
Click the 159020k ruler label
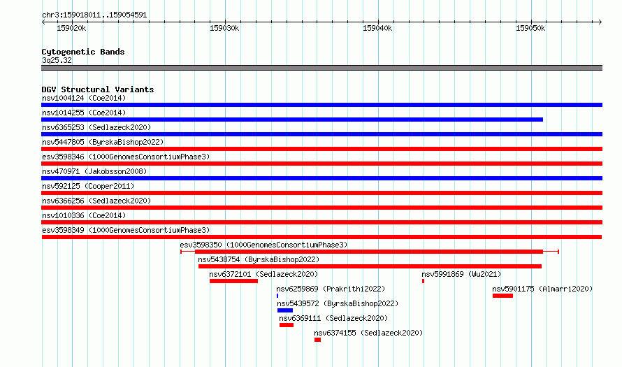tap(71, 28)
